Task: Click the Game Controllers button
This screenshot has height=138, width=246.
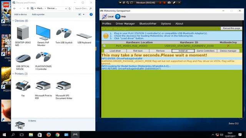Action: (x=206, y=51)
